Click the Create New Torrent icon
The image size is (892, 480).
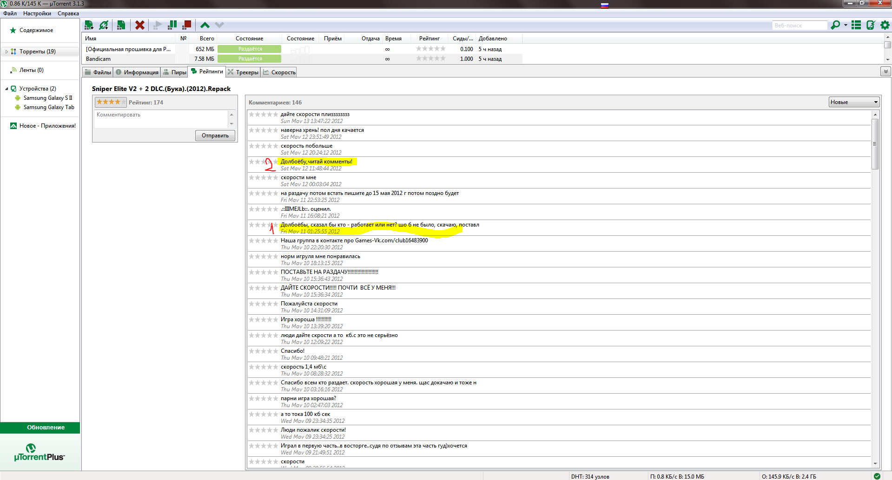click(121, 25)
